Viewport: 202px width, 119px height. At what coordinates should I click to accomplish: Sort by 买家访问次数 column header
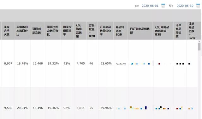[x=6, y=31]
